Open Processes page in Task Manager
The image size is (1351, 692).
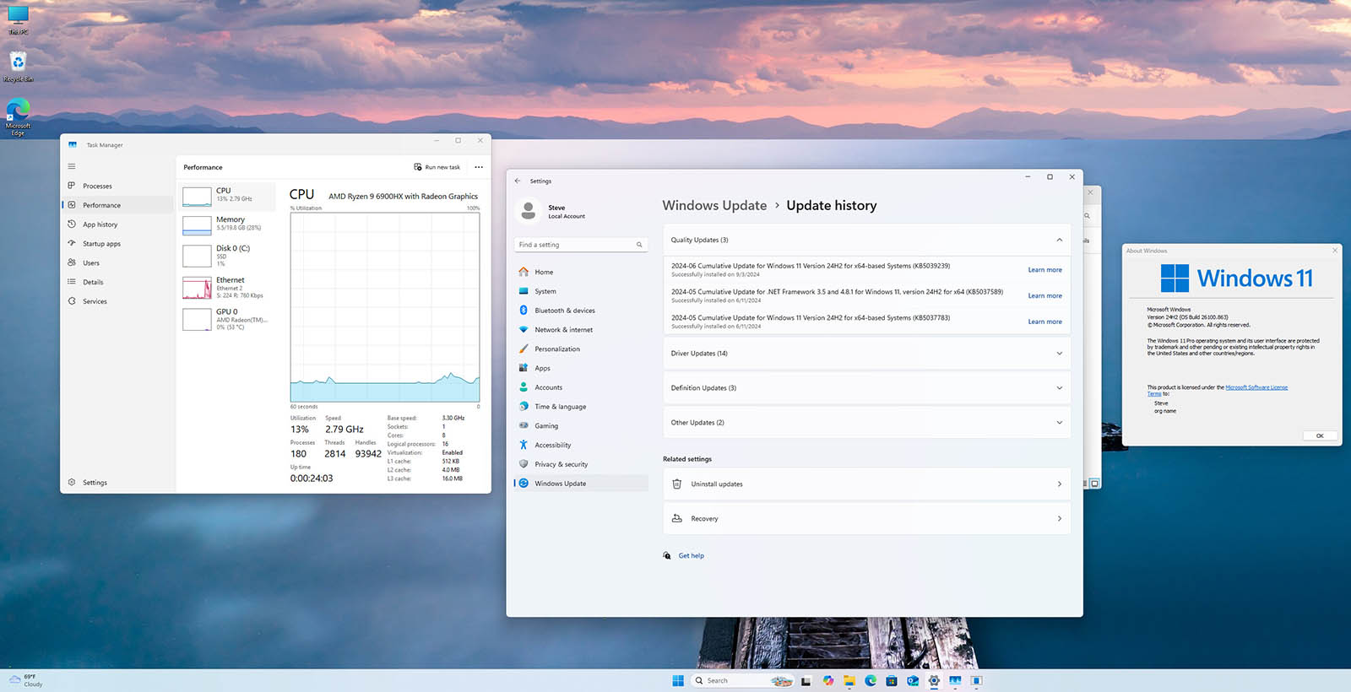[117, 186]
